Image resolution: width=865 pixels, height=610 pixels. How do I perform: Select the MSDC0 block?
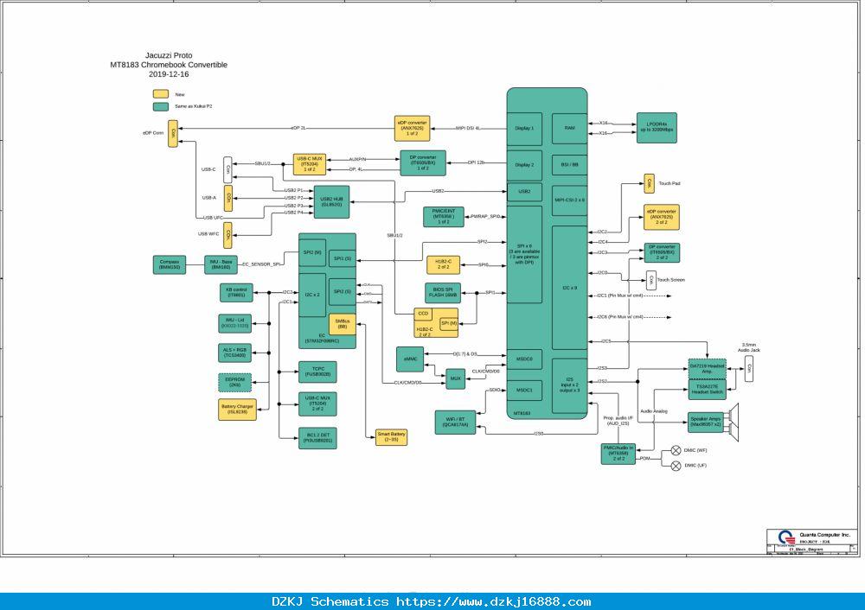click(x=524, y=359)
